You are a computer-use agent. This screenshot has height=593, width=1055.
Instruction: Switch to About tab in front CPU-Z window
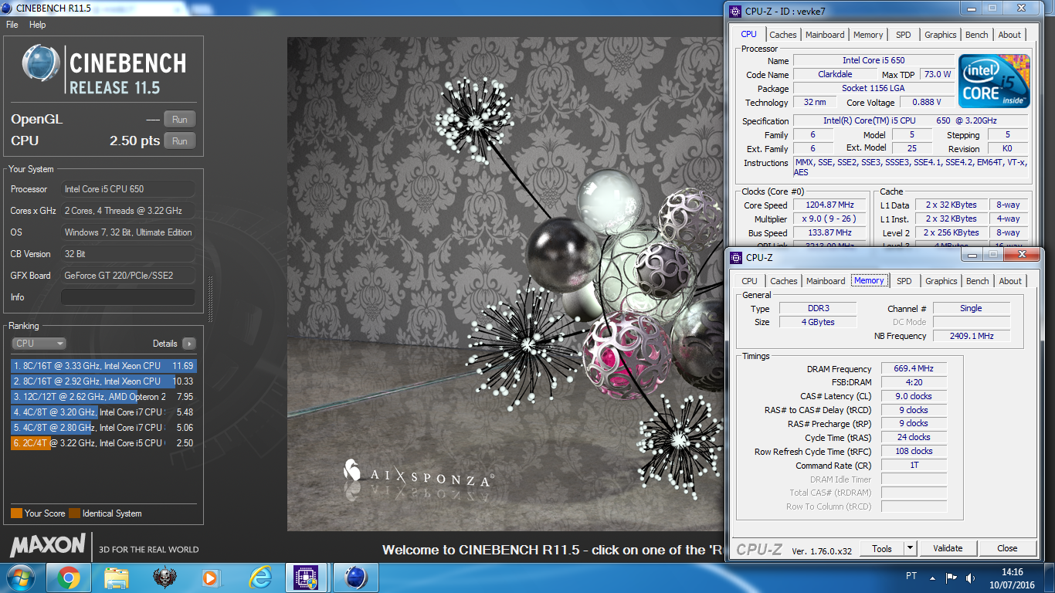pos(1010,281)
